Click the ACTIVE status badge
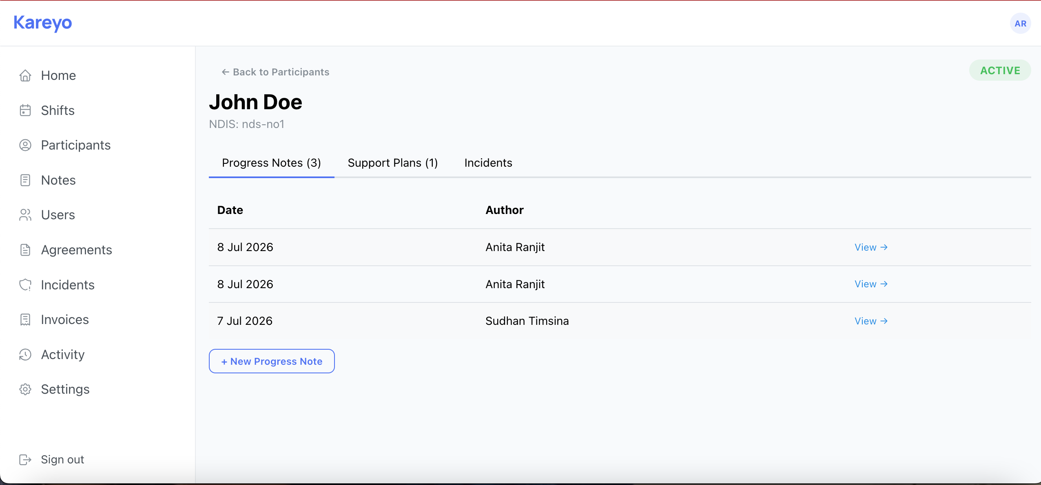The height and width of the screenshot is (485, 1041). tap(1000, 71)
